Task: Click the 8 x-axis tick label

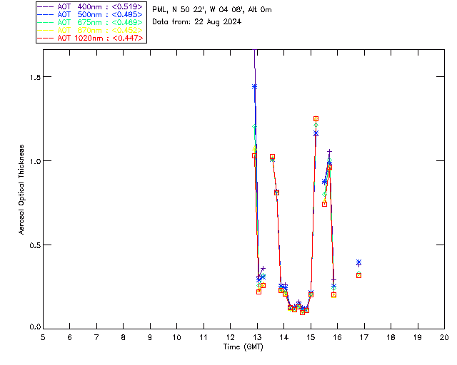Action: pos(124,338)
